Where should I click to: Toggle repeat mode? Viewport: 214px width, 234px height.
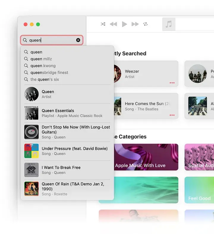pyautogui.click(x=145, y=24)
